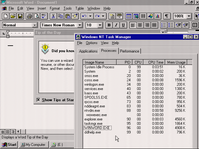Click the Save floppy disk icon
This screenshot has height=149, width=199.
click(20, 16)
